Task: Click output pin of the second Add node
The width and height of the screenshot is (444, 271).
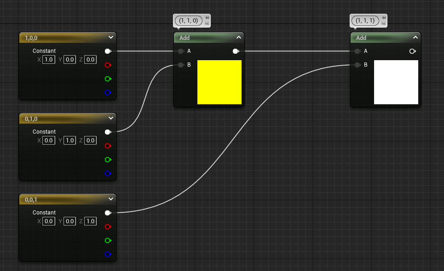Action: 412,51
